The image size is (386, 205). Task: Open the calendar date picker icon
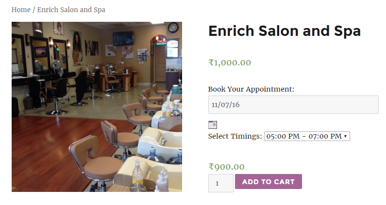click(213, 125)
